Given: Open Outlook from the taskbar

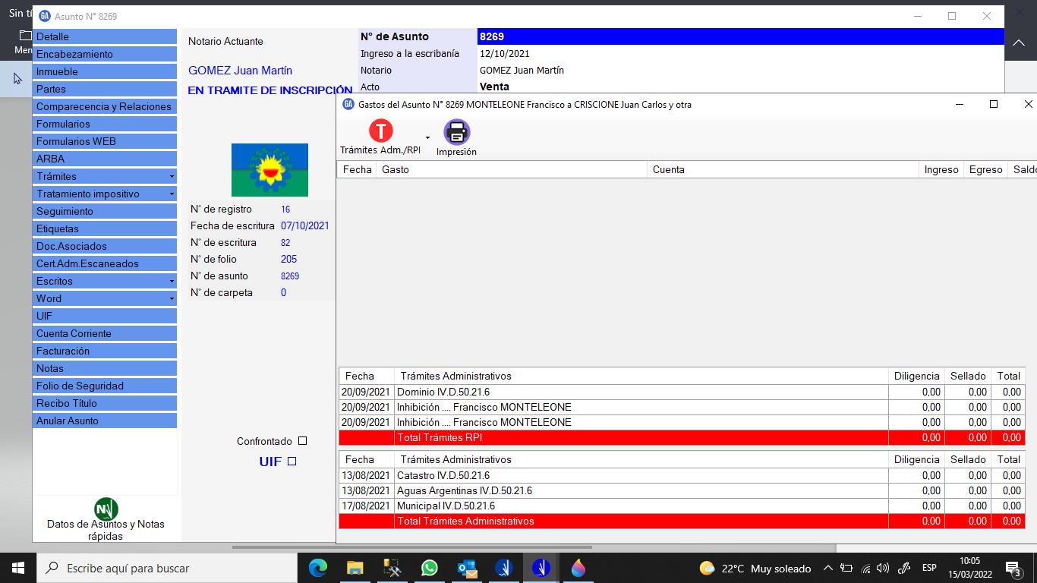Looking at the screenshot, I should point(466,568).
